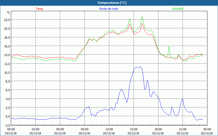The image size is (218, 136).
Task: Click the 21:00 time axis label
Action: tap(183, 129)
